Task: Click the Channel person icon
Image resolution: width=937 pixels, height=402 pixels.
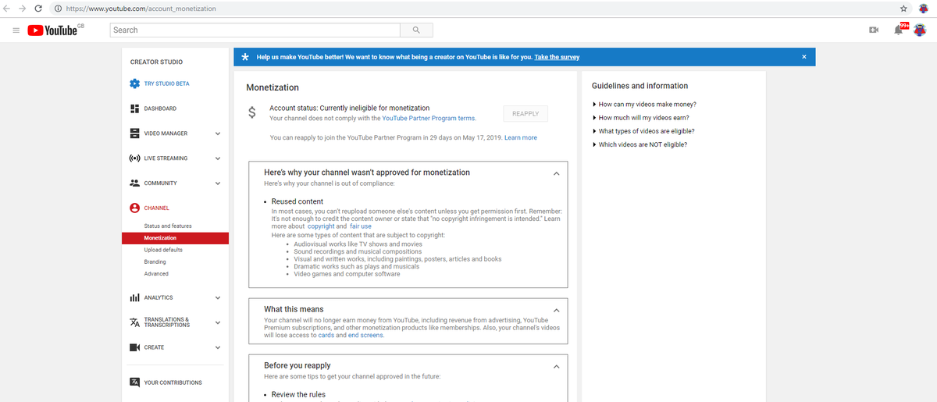Action: 134,208
